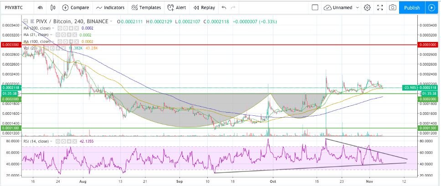This screenshot has height=186, width=441.
Task: Open chart settings gear
Action: pyautogui.click(x=367, y=8)
